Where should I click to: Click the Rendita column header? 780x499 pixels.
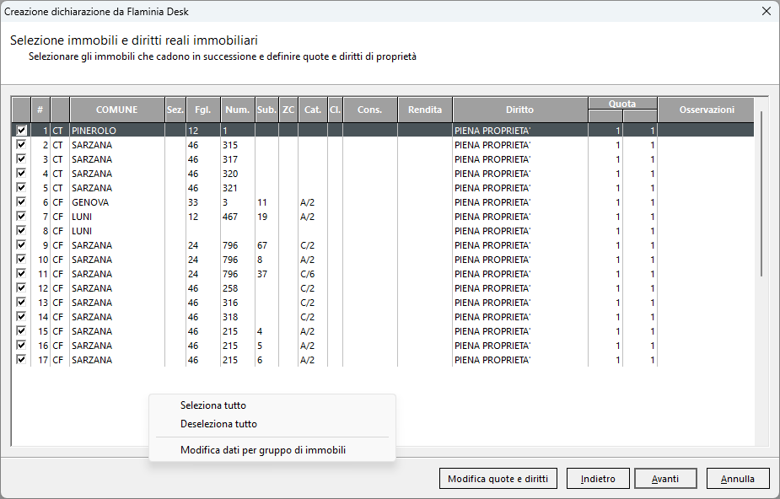[x=425, y=110]
